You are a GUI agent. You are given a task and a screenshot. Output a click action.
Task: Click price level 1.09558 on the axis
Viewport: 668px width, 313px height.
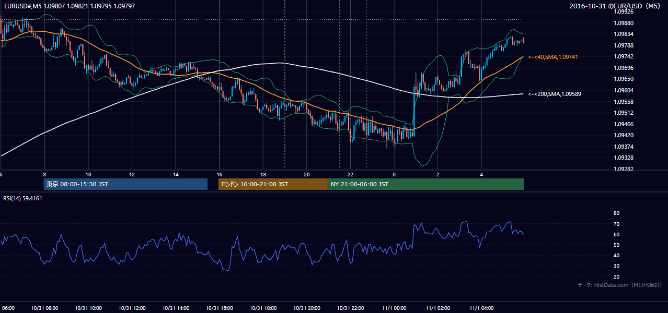(624, 102)
